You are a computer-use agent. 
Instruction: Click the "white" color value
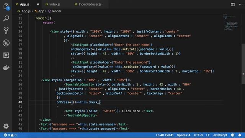(x=109, y=111)
